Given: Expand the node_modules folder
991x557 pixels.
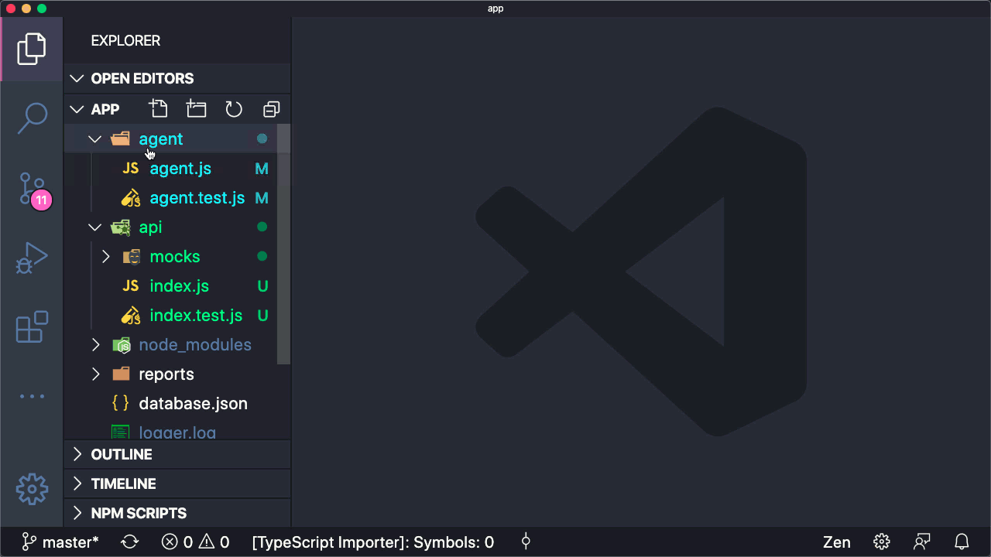Looking at the screenshot, I should [x=95, y=345].
